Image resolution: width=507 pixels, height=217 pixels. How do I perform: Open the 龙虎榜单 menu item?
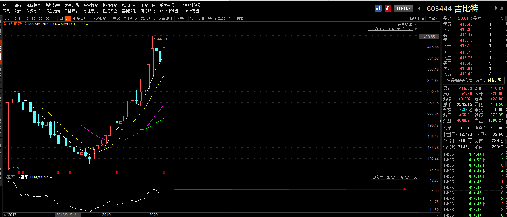[33, 5]
